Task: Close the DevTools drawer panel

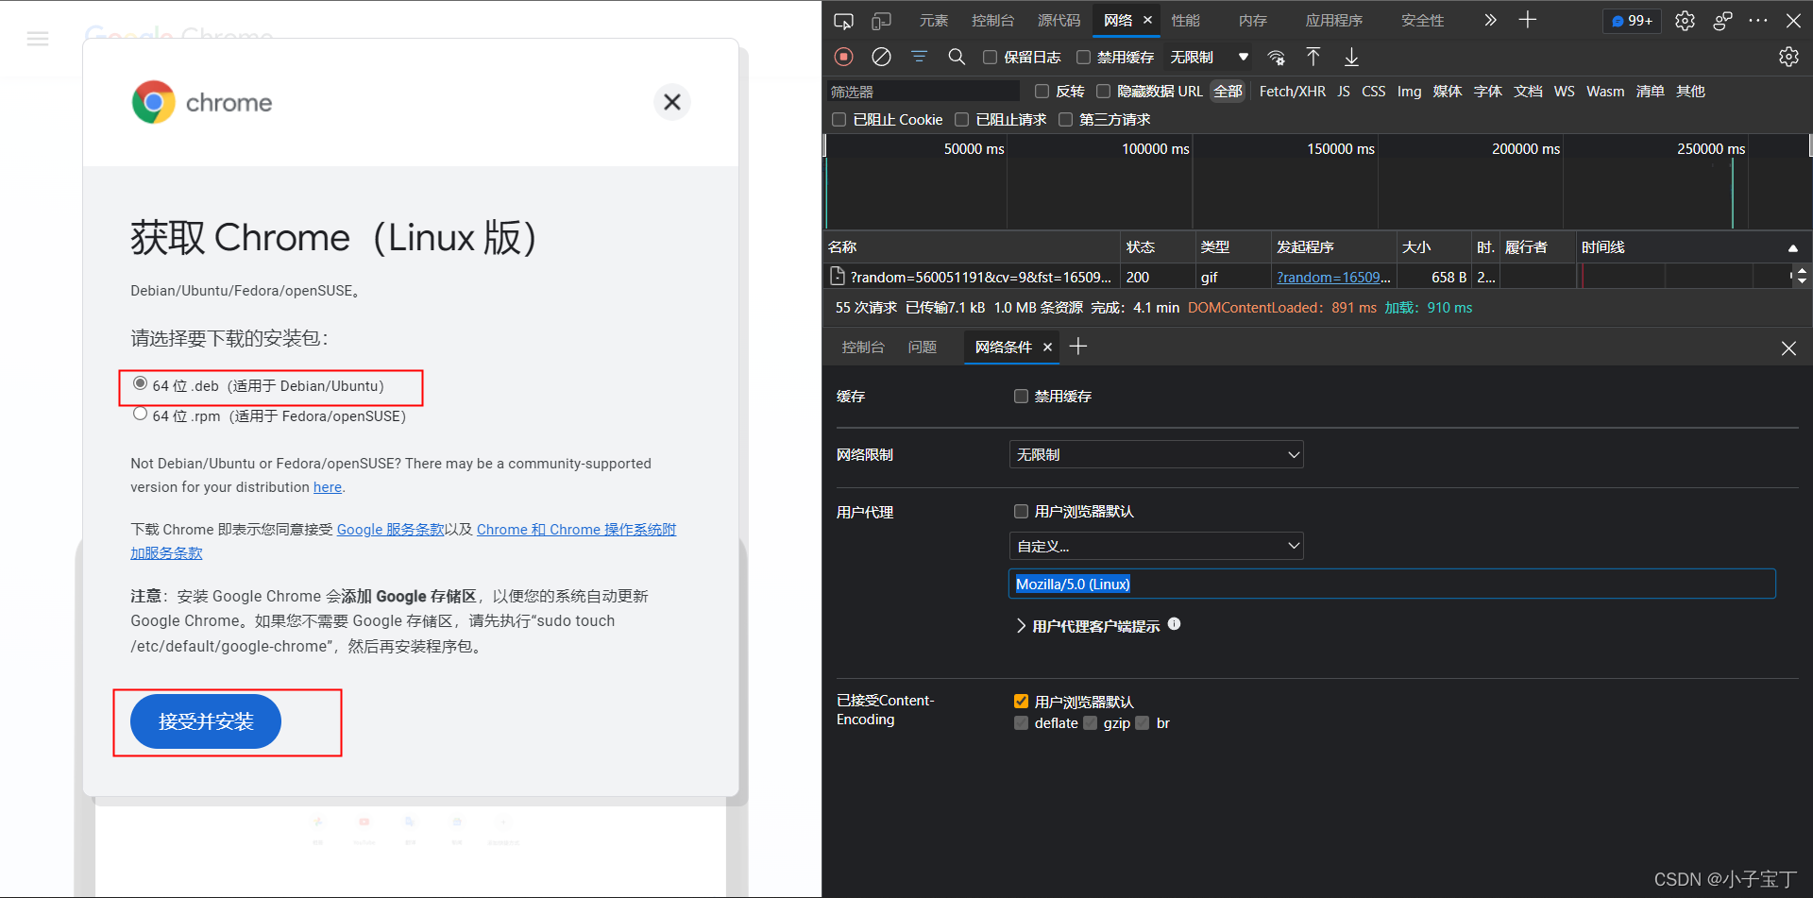Action: coord(1788,348)
